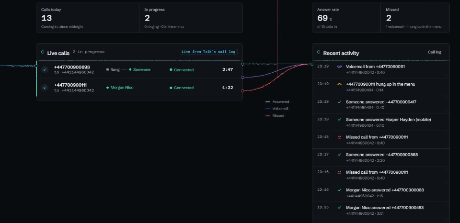
Task: Click the checkmark icon beside Harper Hayden (mobile)
Action: tap(339, 120)
